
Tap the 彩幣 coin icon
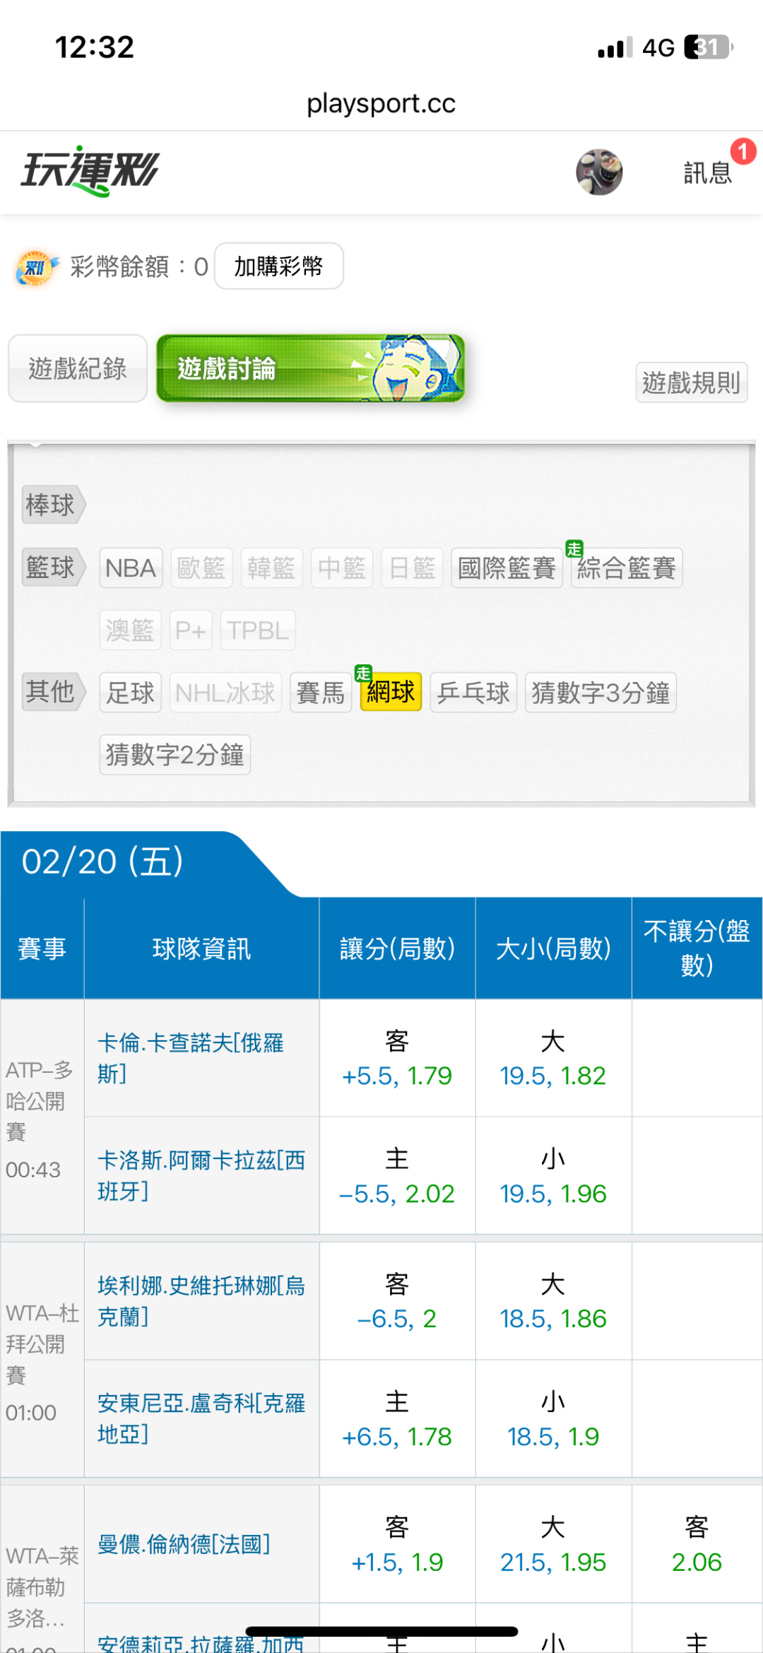pyautogui.click(x=35, y=267)
